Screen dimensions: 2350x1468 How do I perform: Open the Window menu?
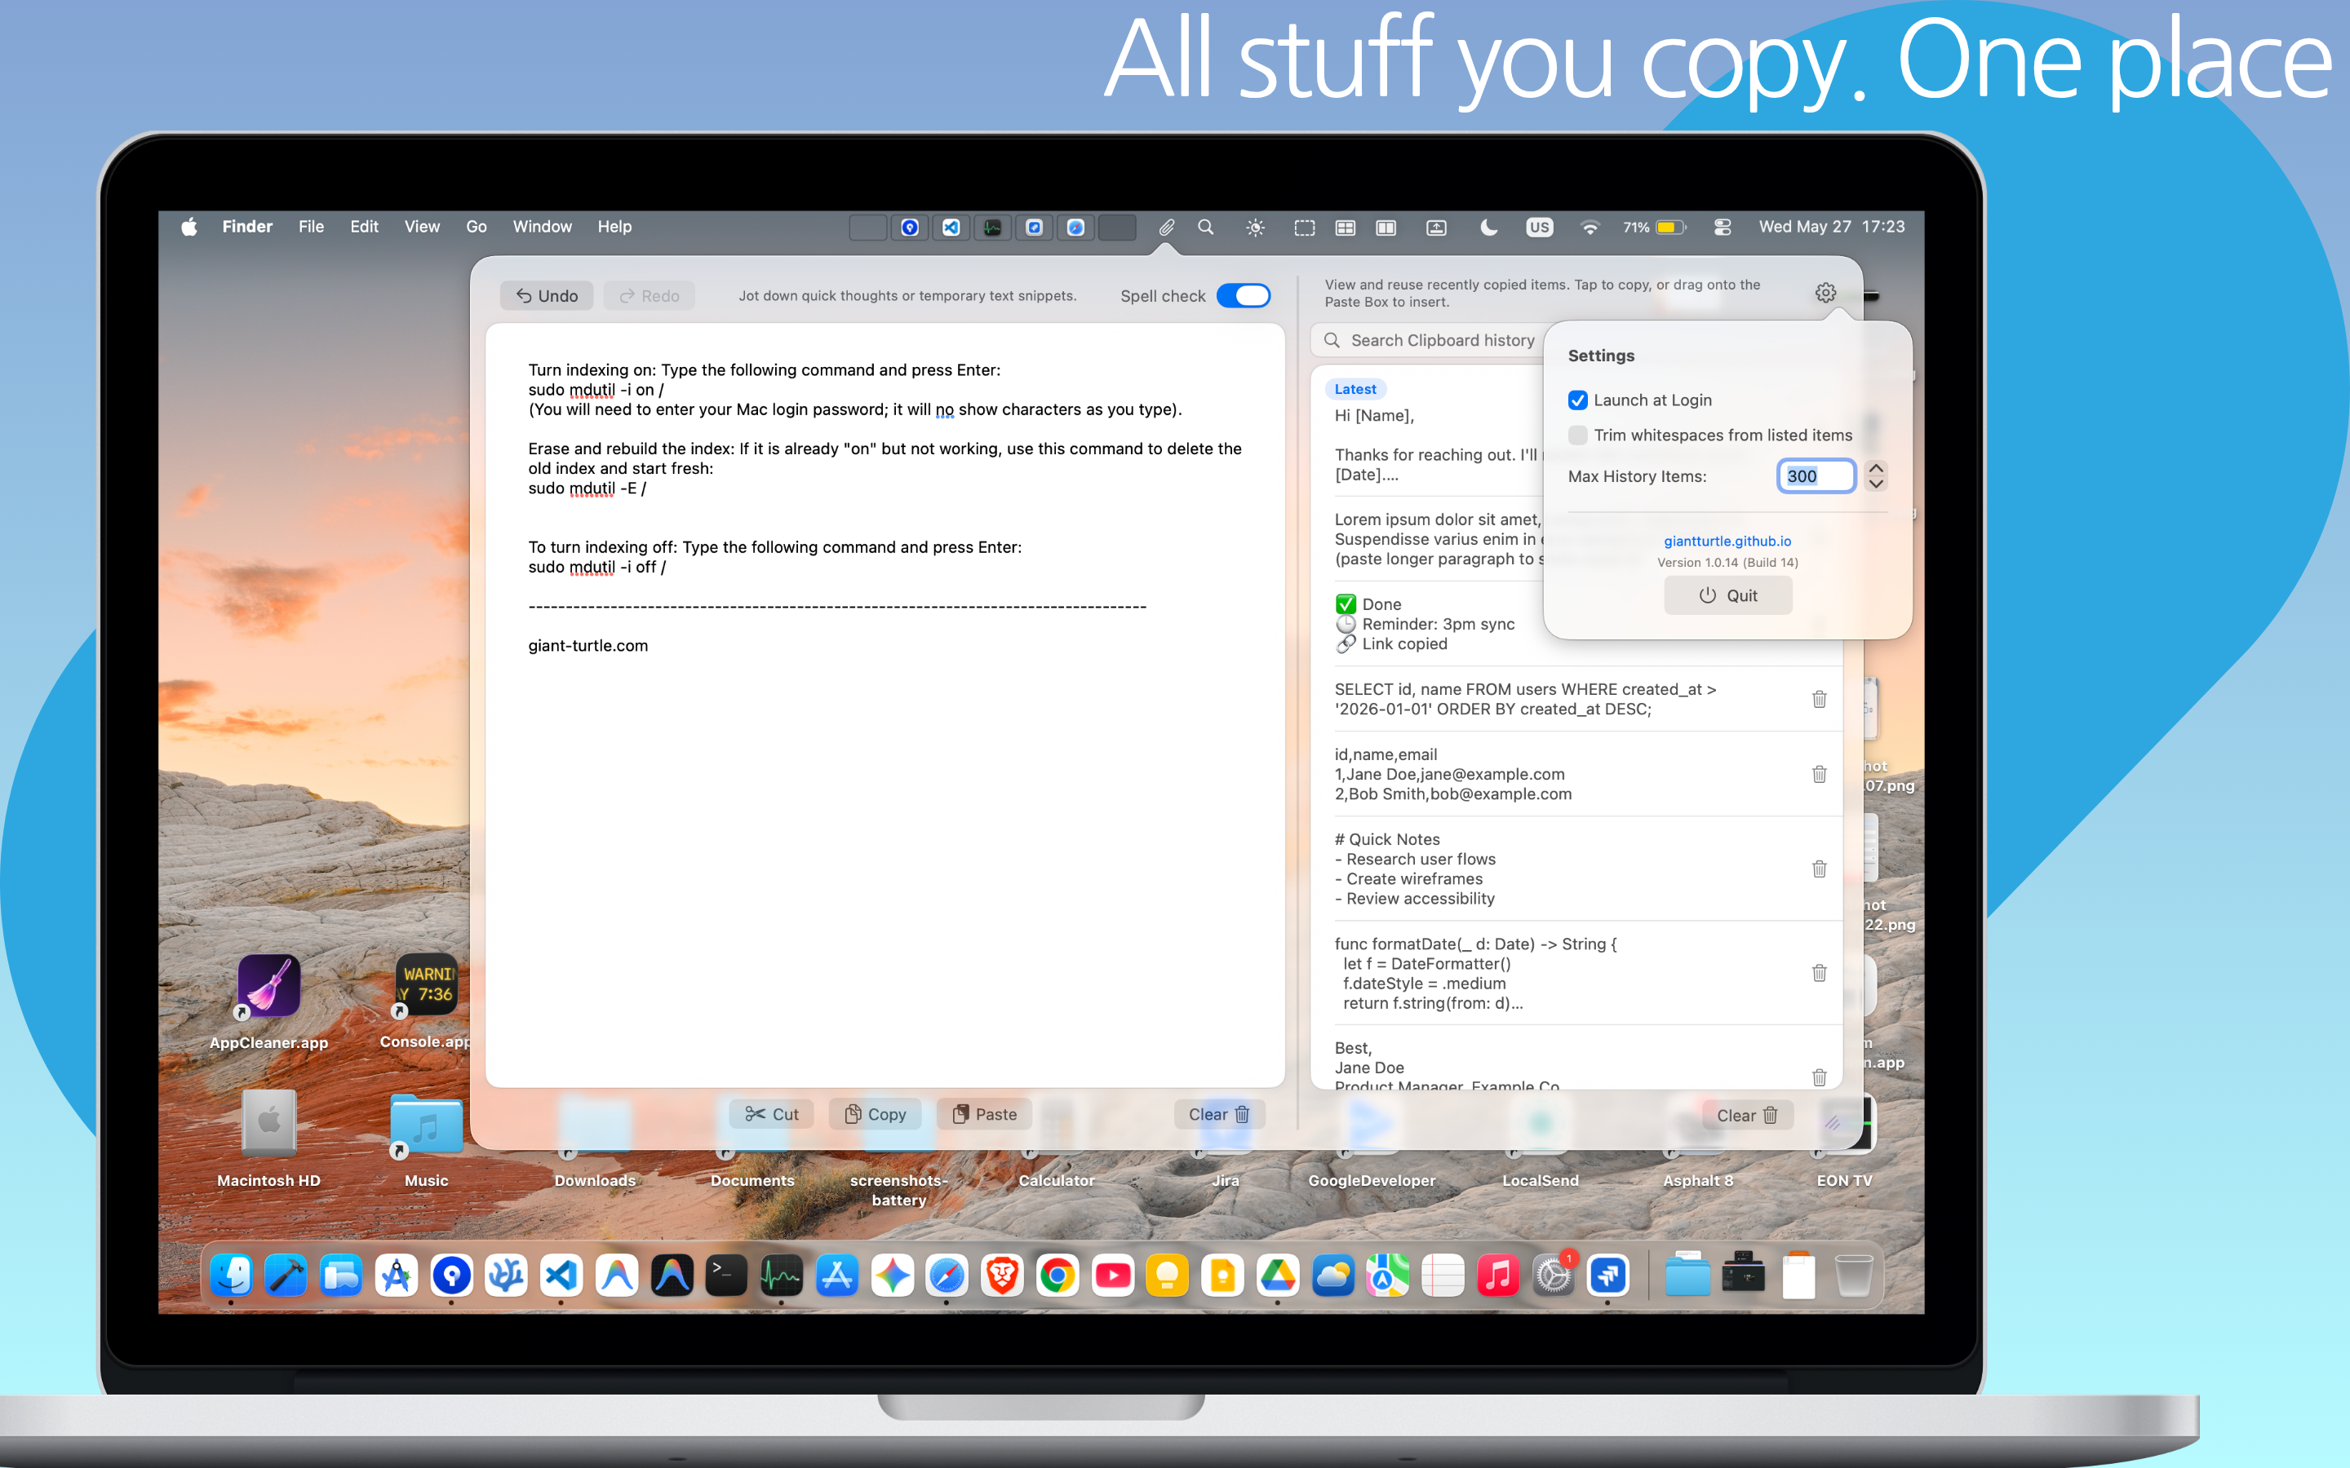(542, 226)
